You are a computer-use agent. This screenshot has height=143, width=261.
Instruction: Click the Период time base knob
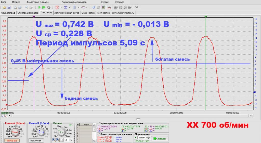tap(61, 132)
